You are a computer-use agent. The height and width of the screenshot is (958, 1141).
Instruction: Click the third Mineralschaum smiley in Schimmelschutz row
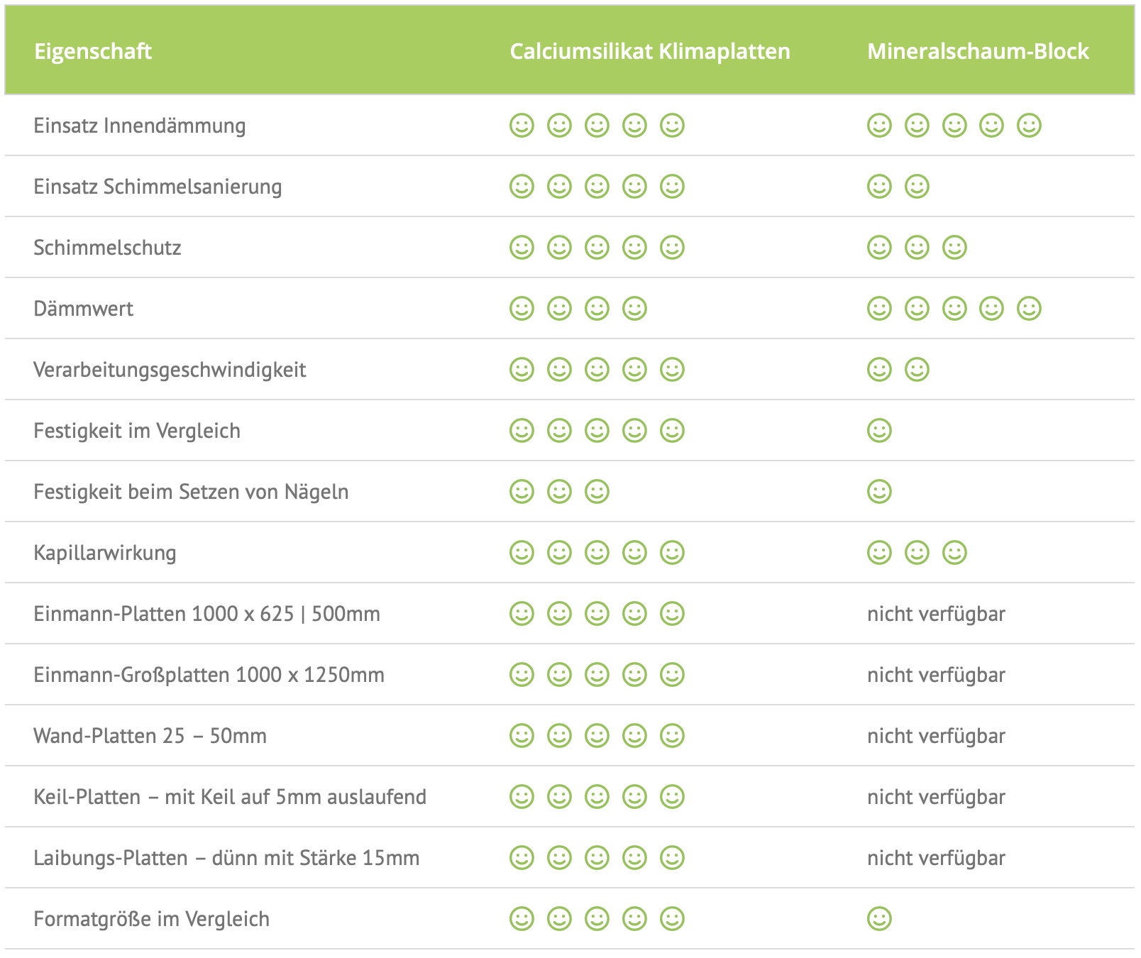point(954,247)
